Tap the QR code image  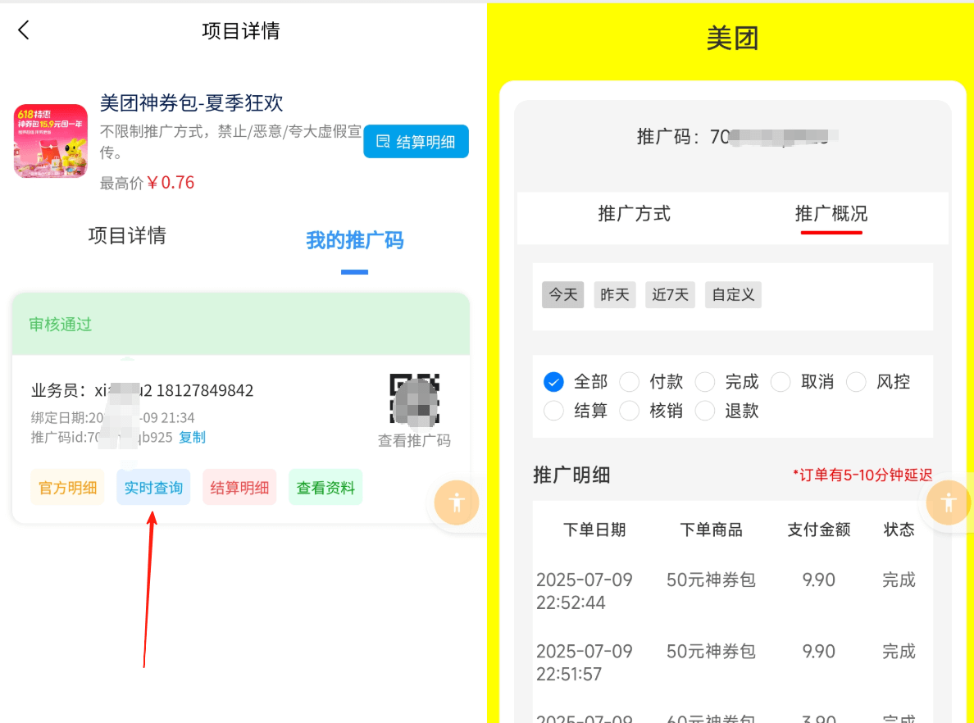point(414,399)
